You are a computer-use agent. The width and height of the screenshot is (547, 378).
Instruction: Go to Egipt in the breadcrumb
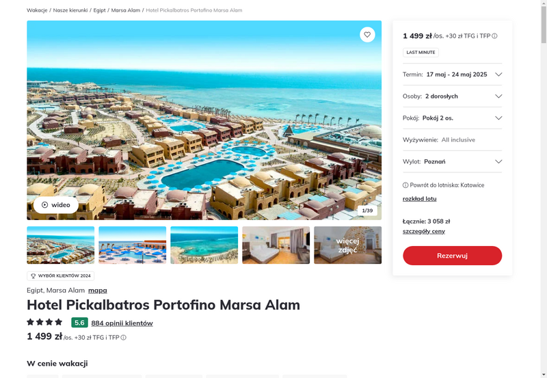99,10
